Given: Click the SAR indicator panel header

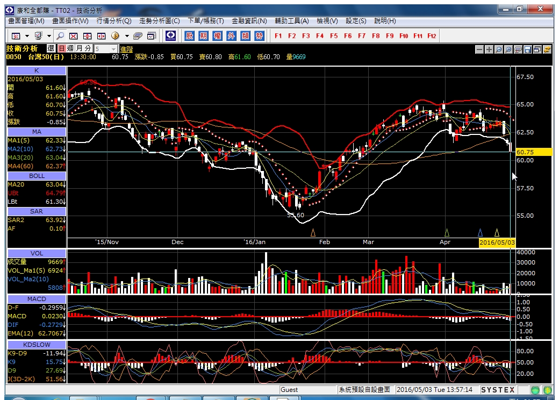Looking at the screenshot, I should [37, 211].
